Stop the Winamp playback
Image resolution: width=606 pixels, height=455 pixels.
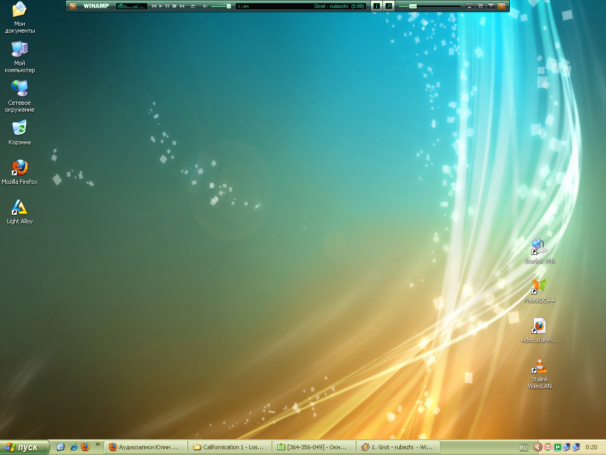[174, 6]
